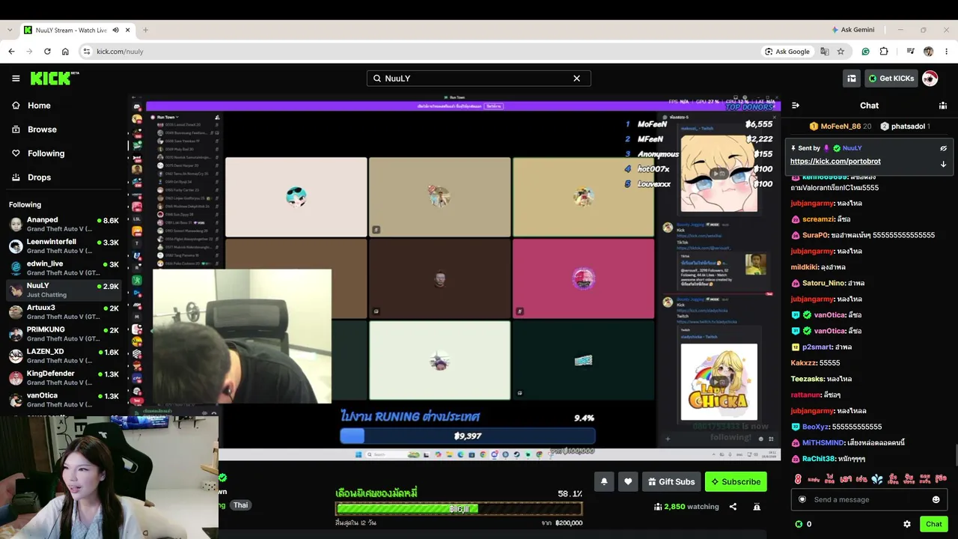Expand the pinned message arrow

point(943,164)
